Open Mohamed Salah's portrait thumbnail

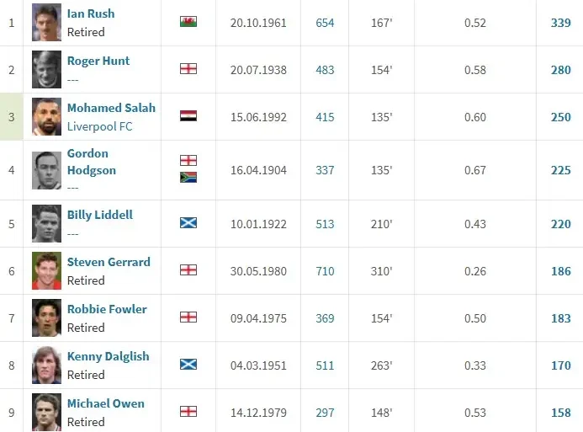pyautogui.click(x=46, y=116)
